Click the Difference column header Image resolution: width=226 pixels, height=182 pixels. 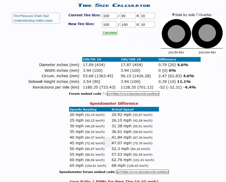point(167,59)
